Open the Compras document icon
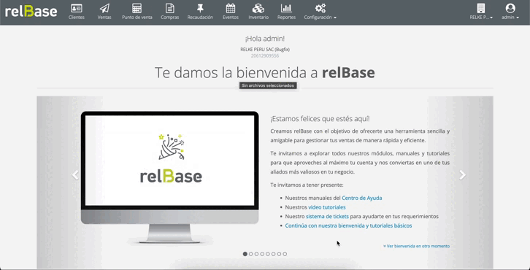 tap(169, 8)
